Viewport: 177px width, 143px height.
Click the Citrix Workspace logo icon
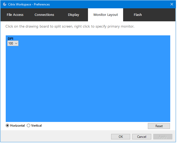pyautogui.click(x=5, y=4)
